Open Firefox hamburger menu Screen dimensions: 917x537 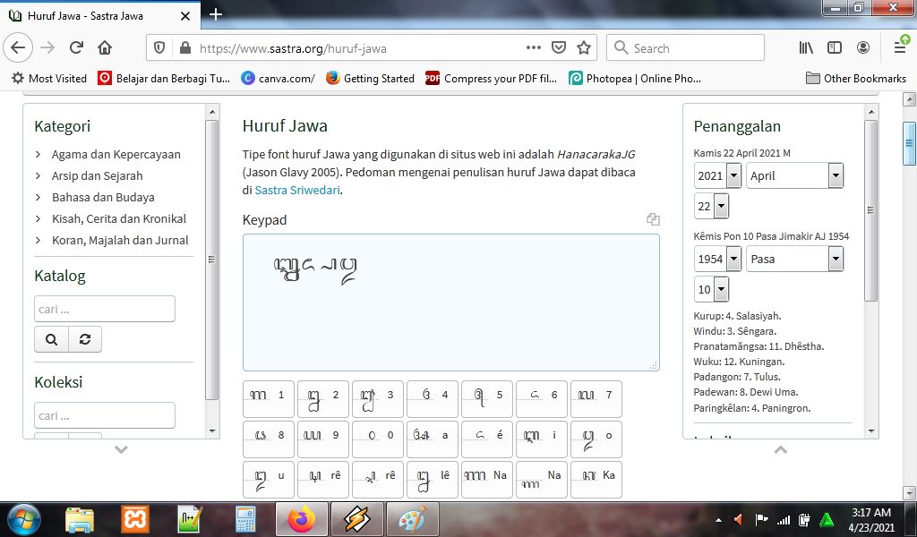[x=901, y=47]
